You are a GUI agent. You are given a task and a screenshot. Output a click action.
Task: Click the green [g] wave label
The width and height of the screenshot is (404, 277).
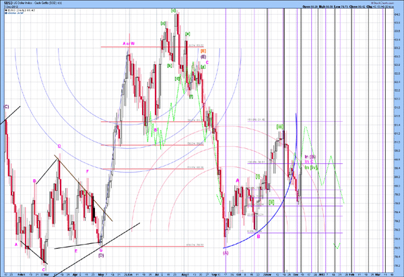(203, 67)
